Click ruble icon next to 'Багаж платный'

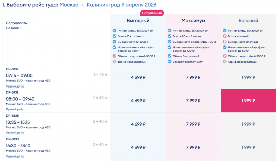(x=225, y=36)
